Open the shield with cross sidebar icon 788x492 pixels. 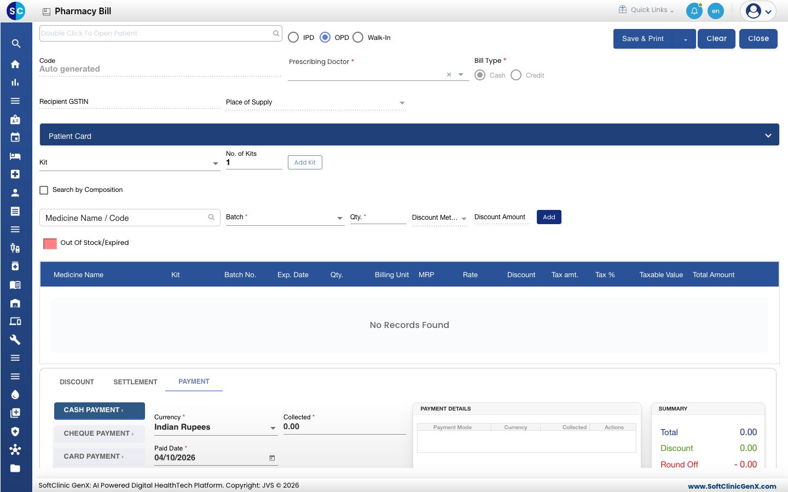tap(15, 431)
